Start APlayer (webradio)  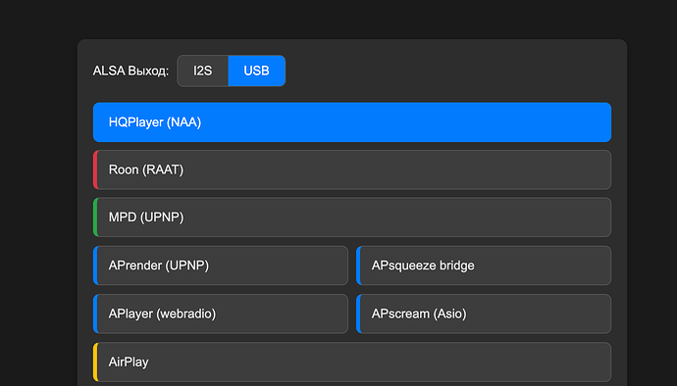click(221, 314)
